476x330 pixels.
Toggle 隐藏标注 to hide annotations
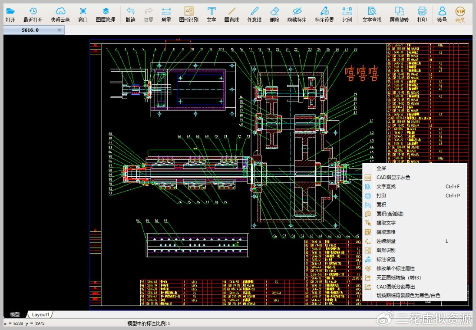[297, 15]
